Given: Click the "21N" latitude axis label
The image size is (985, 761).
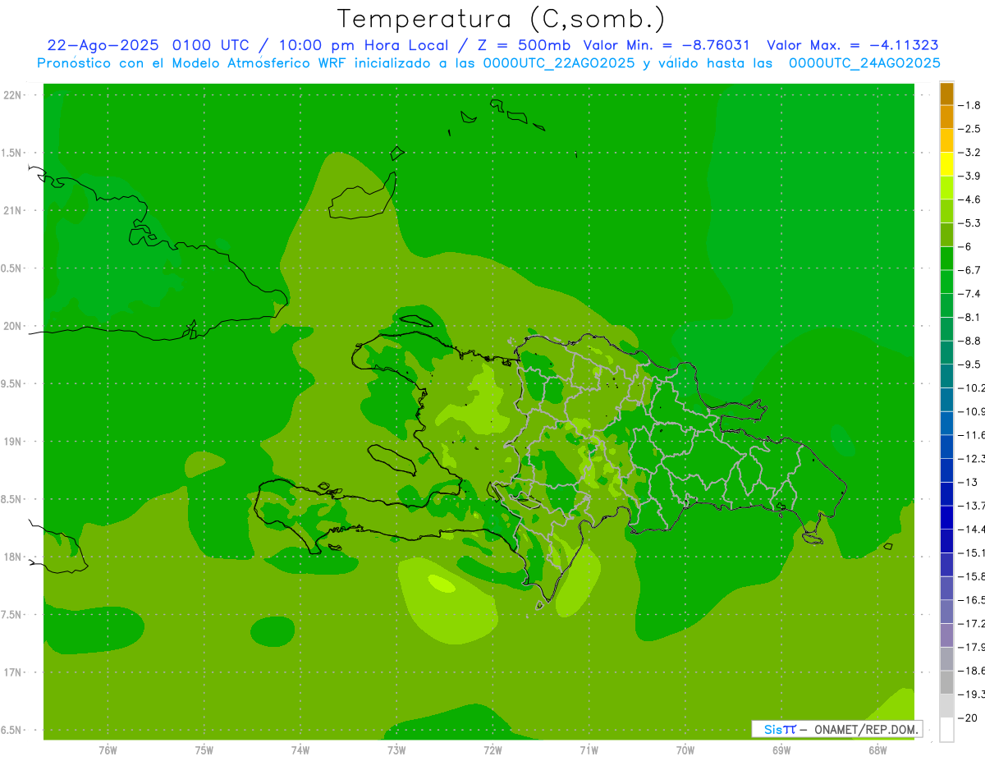Looking at the screenshot, I should pos(13,211).
